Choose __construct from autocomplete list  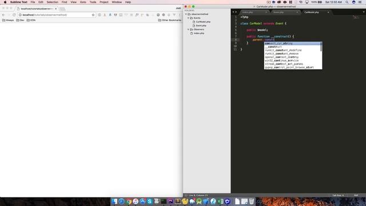(x=293, y=47)
